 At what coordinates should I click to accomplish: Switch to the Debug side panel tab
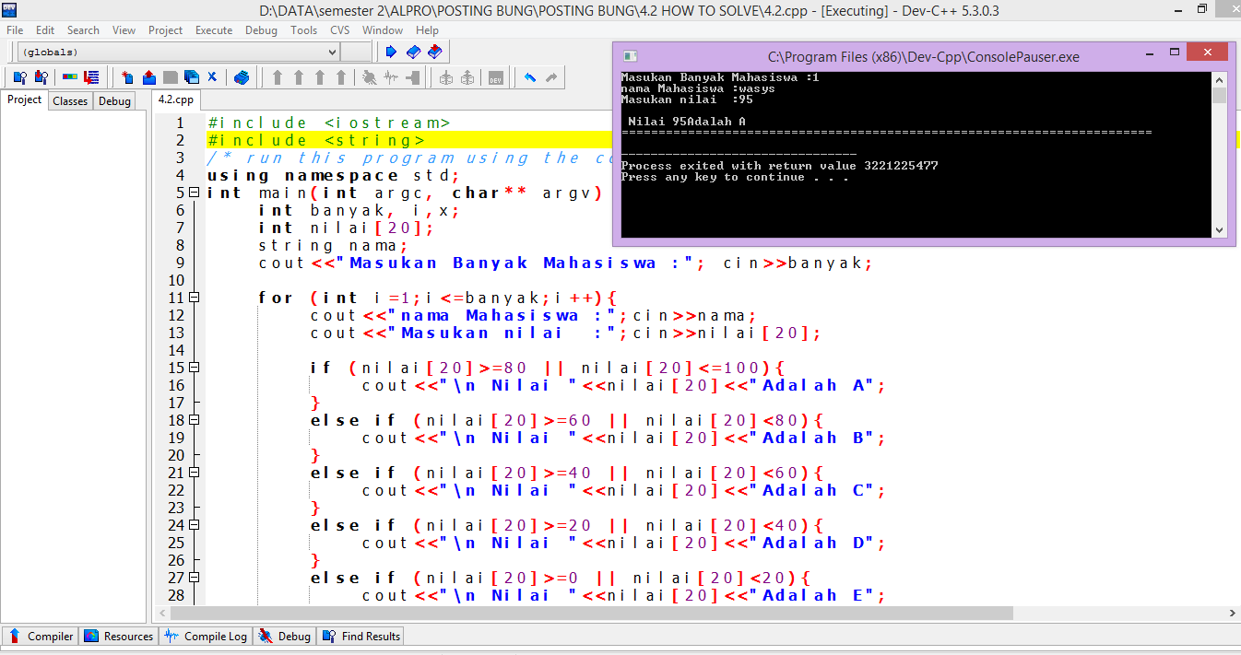pyautogui.click(x=114, y=101)
